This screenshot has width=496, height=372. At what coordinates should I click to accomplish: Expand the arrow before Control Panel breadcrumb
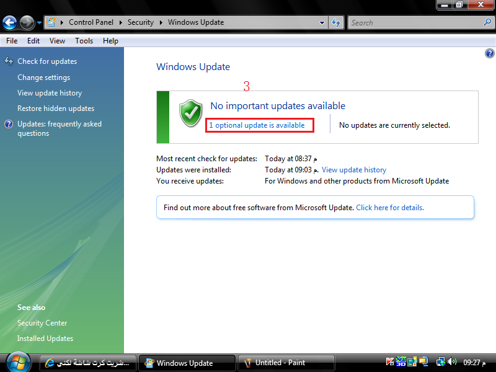(x=61, y=22)
